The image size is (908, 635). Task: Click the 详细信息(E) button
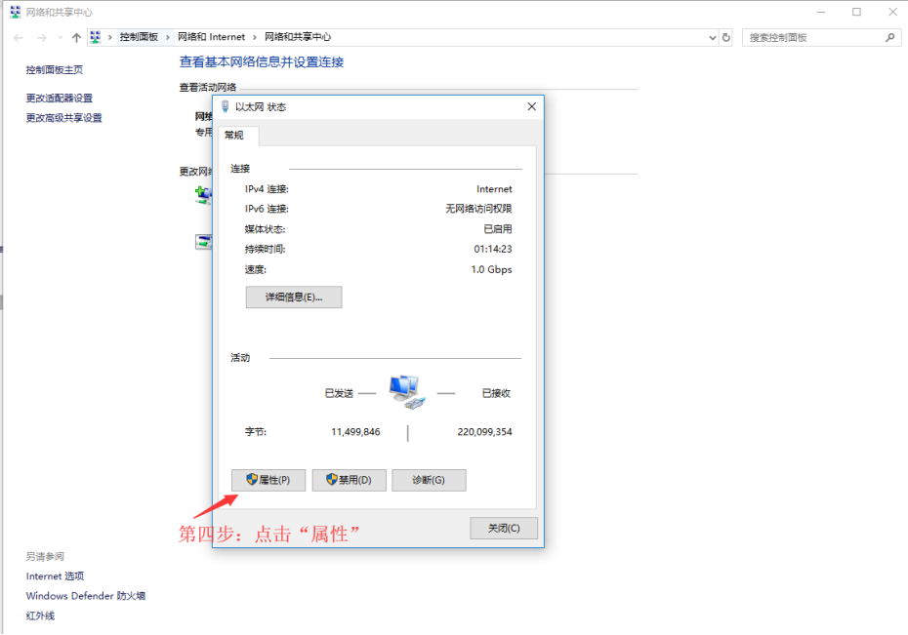pos(293,297)
